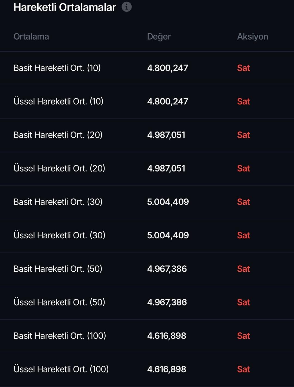Click the info icon beside Hareketli Ortalamalar
Screen dimensions: 294x387
[127, 7]
